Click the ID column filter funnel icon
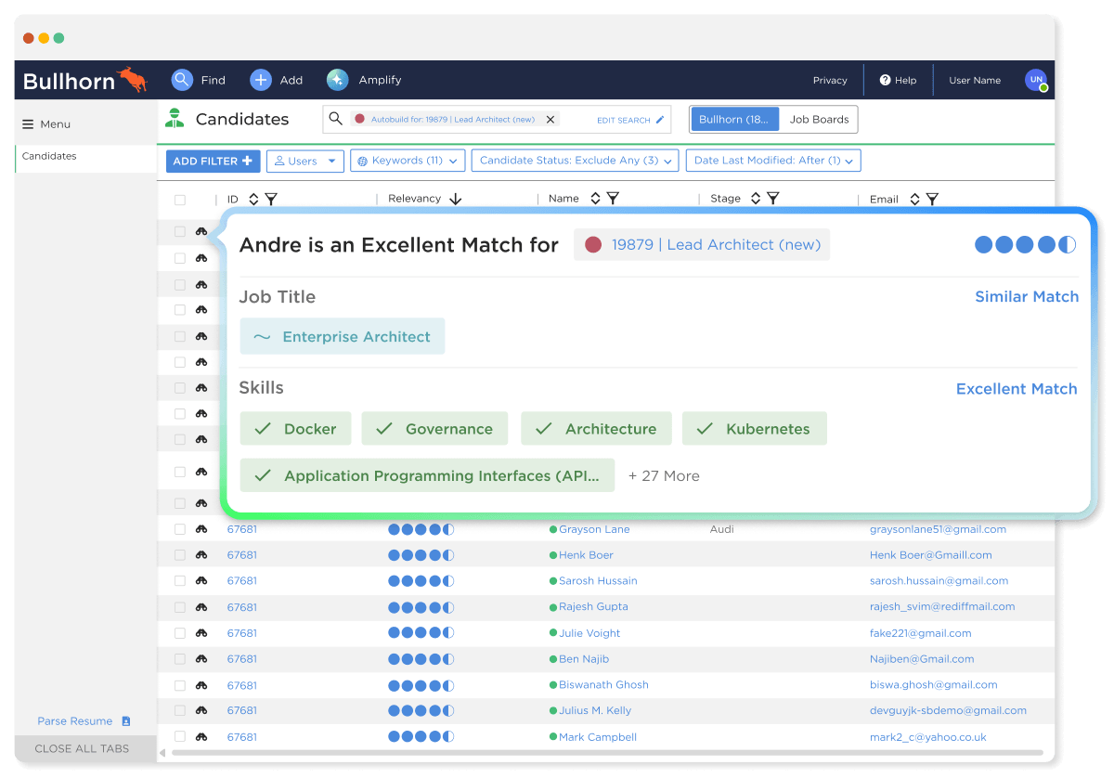 [271, 199]
